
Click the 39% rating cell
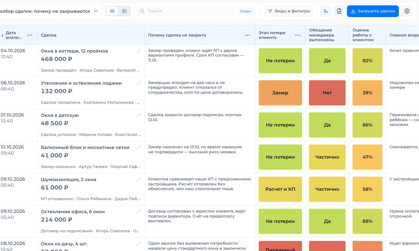(x=367, y=93)
